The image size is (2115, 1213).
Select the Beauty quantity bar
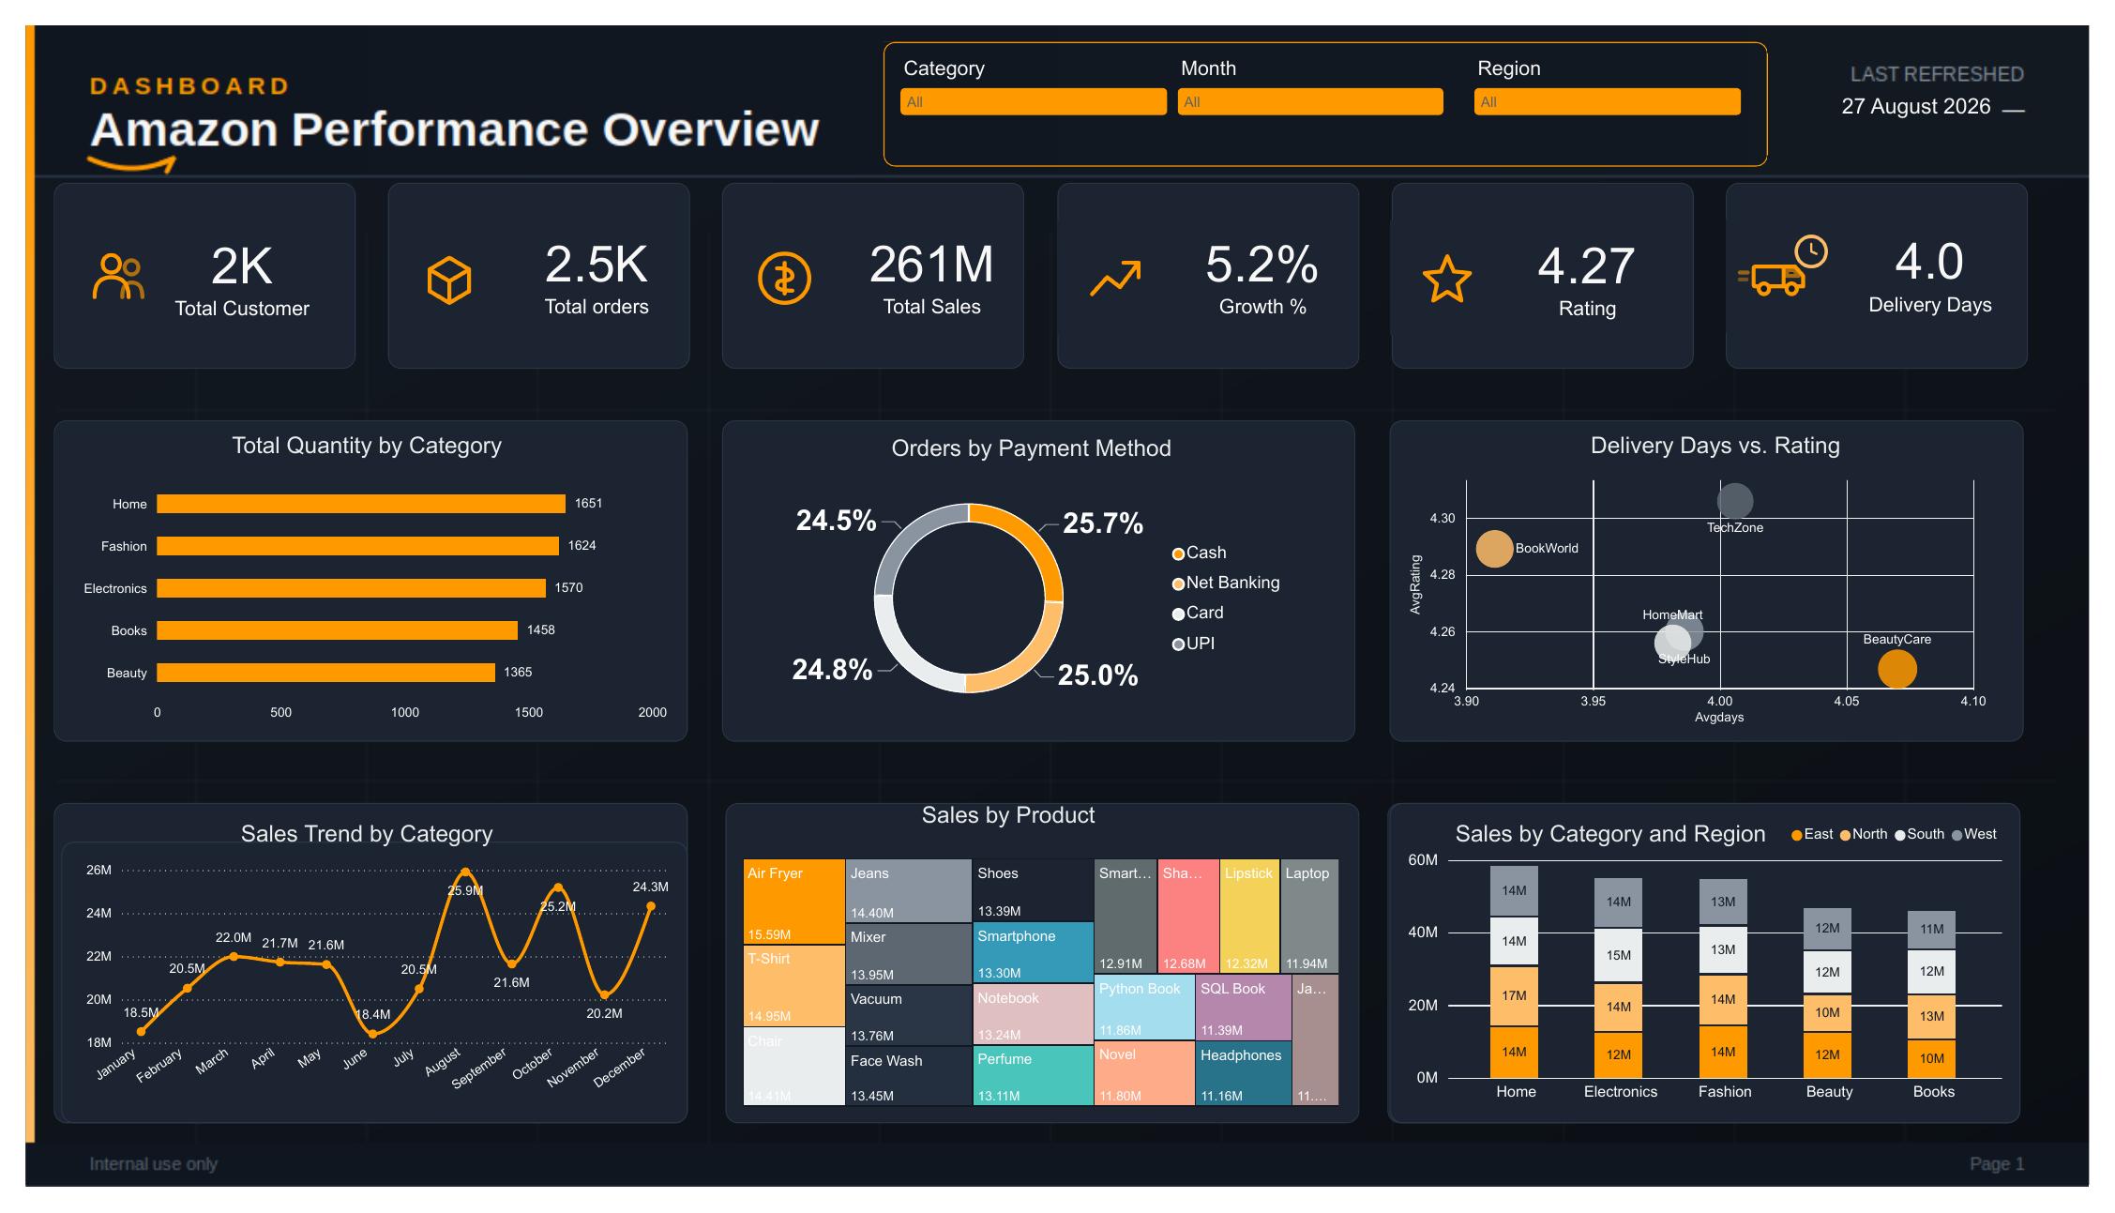[x=325, y=673]
